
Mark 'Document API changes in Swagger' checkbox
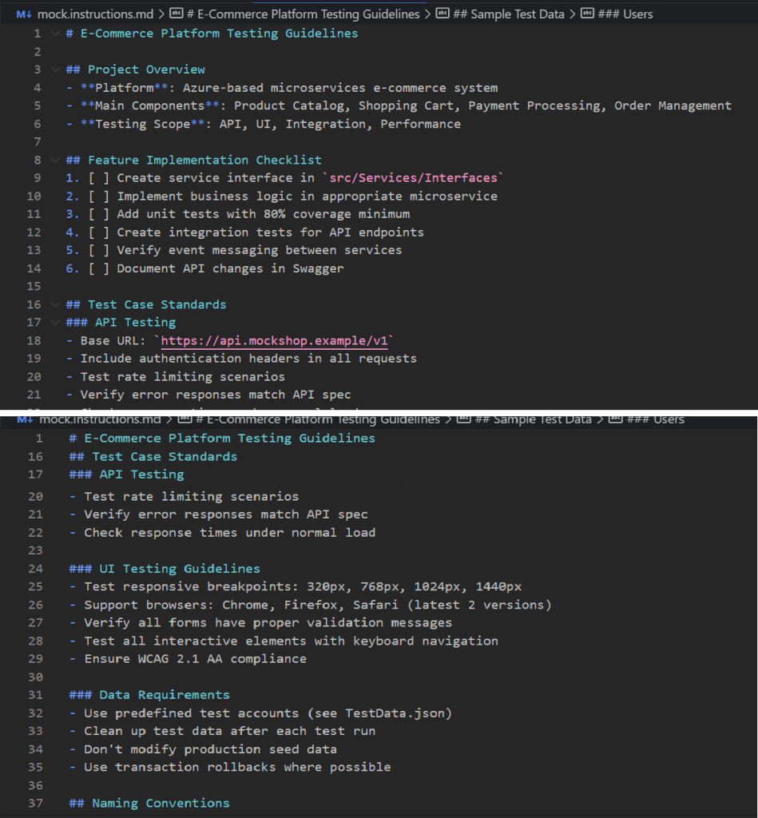[100, 268]
